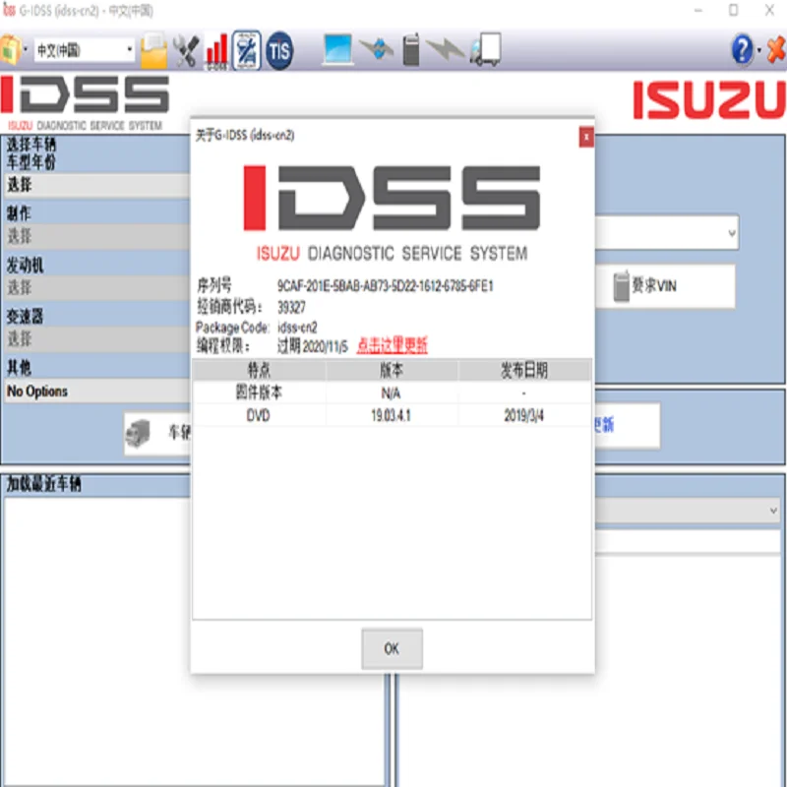Click the truck icon in toolbar
The height and width of the screenshot is (787, 787).
pos(485,49)
